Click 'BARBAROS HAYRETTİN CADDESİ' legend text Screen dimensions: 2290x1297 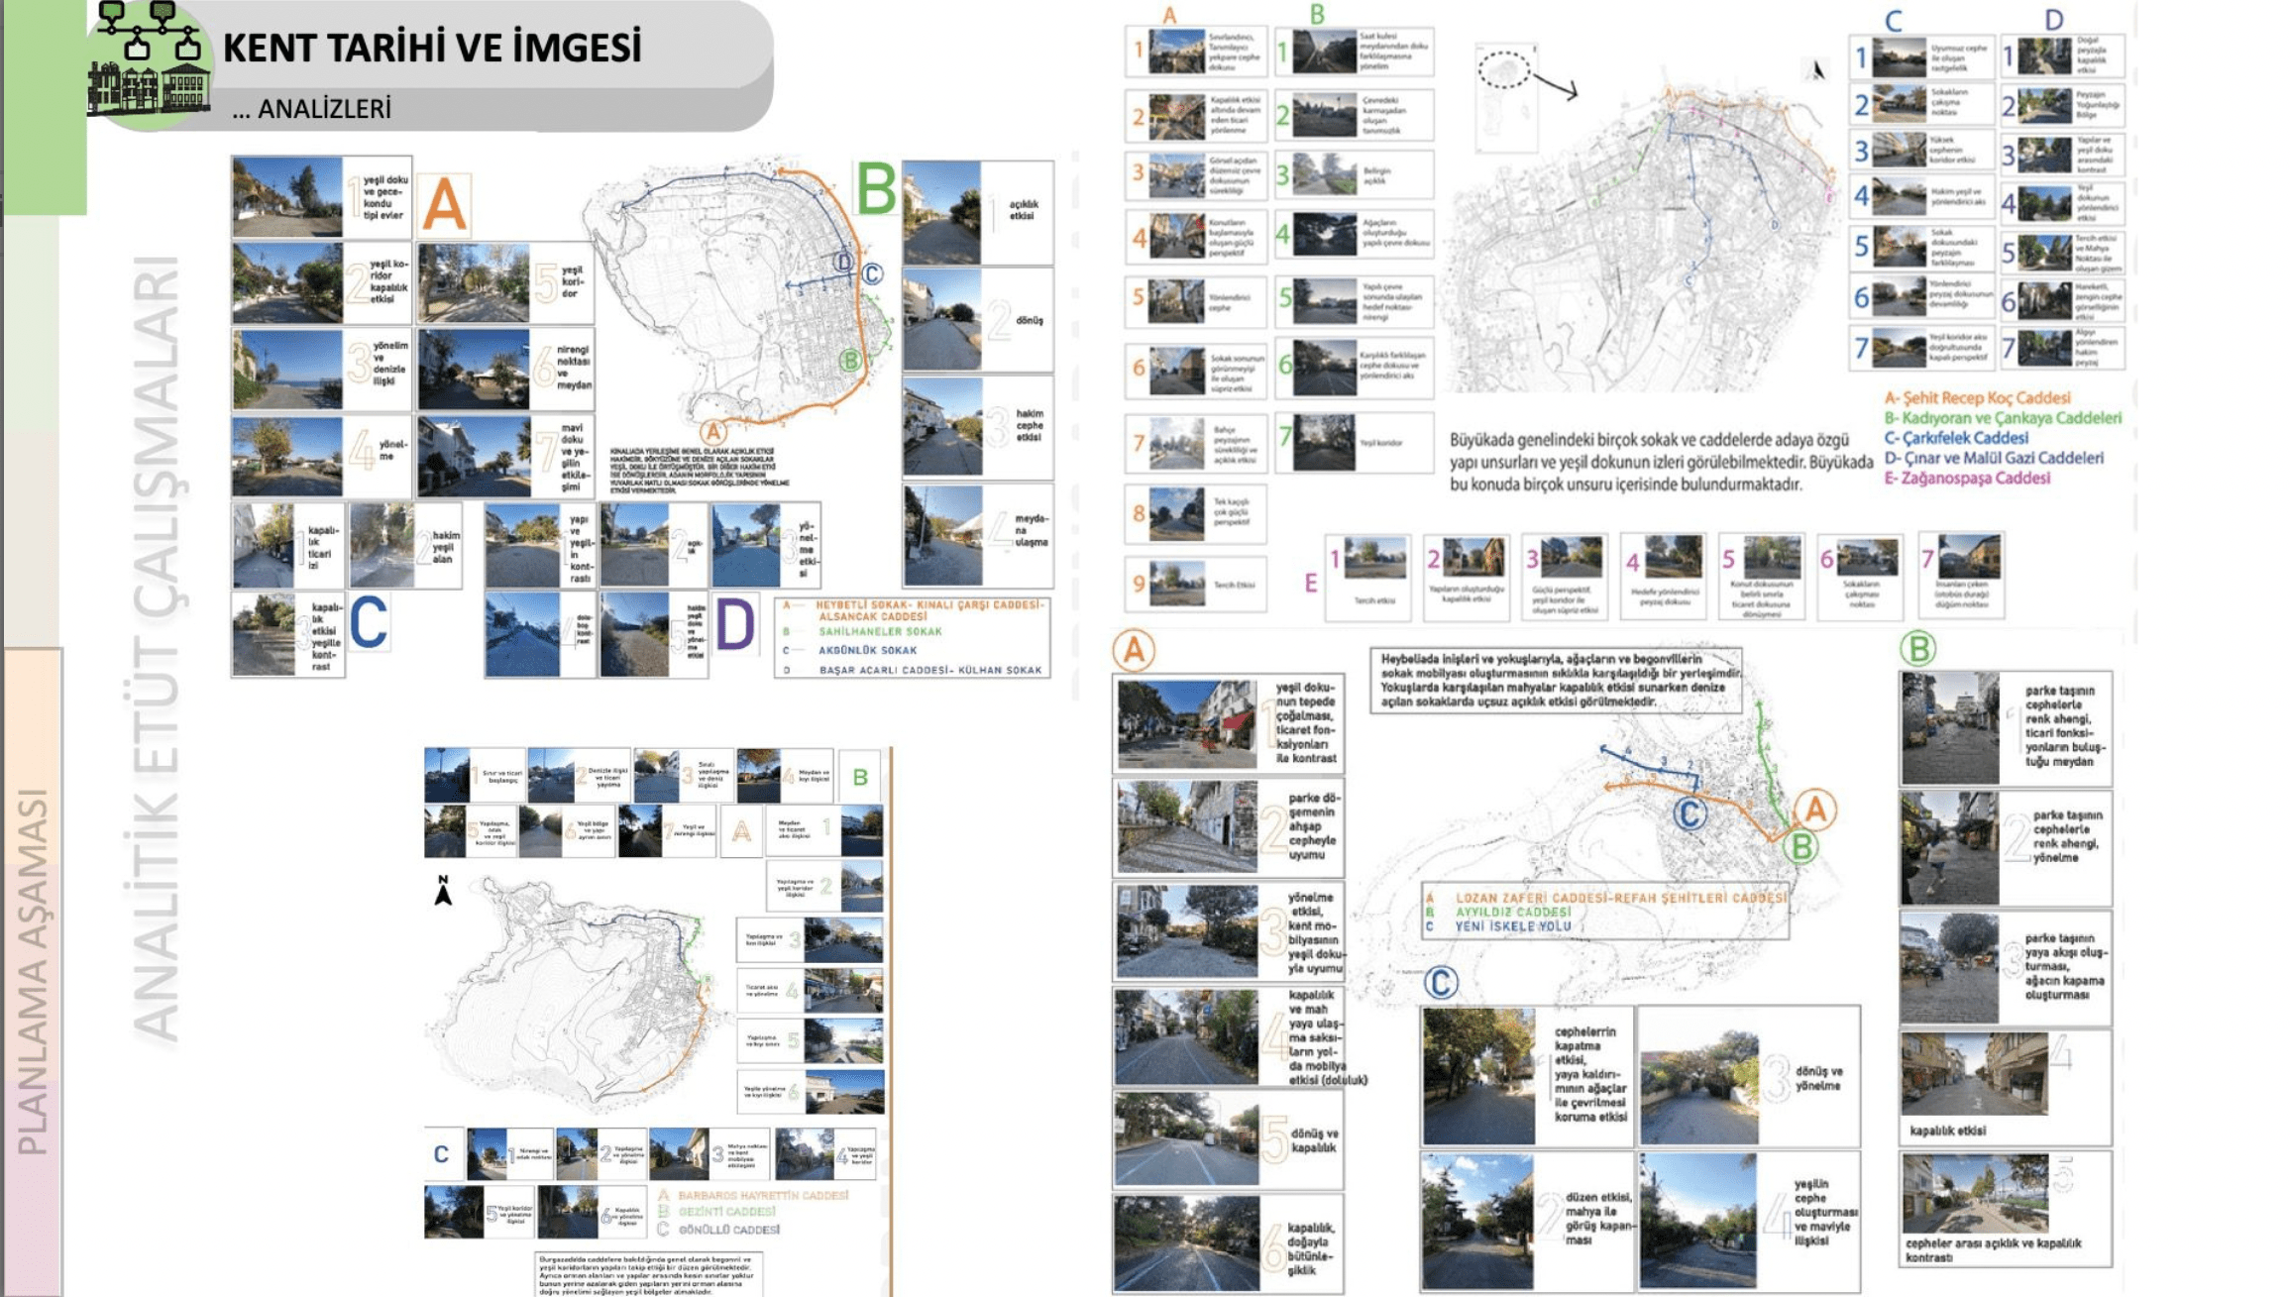pyautogui.click(x=762, y=1195)
